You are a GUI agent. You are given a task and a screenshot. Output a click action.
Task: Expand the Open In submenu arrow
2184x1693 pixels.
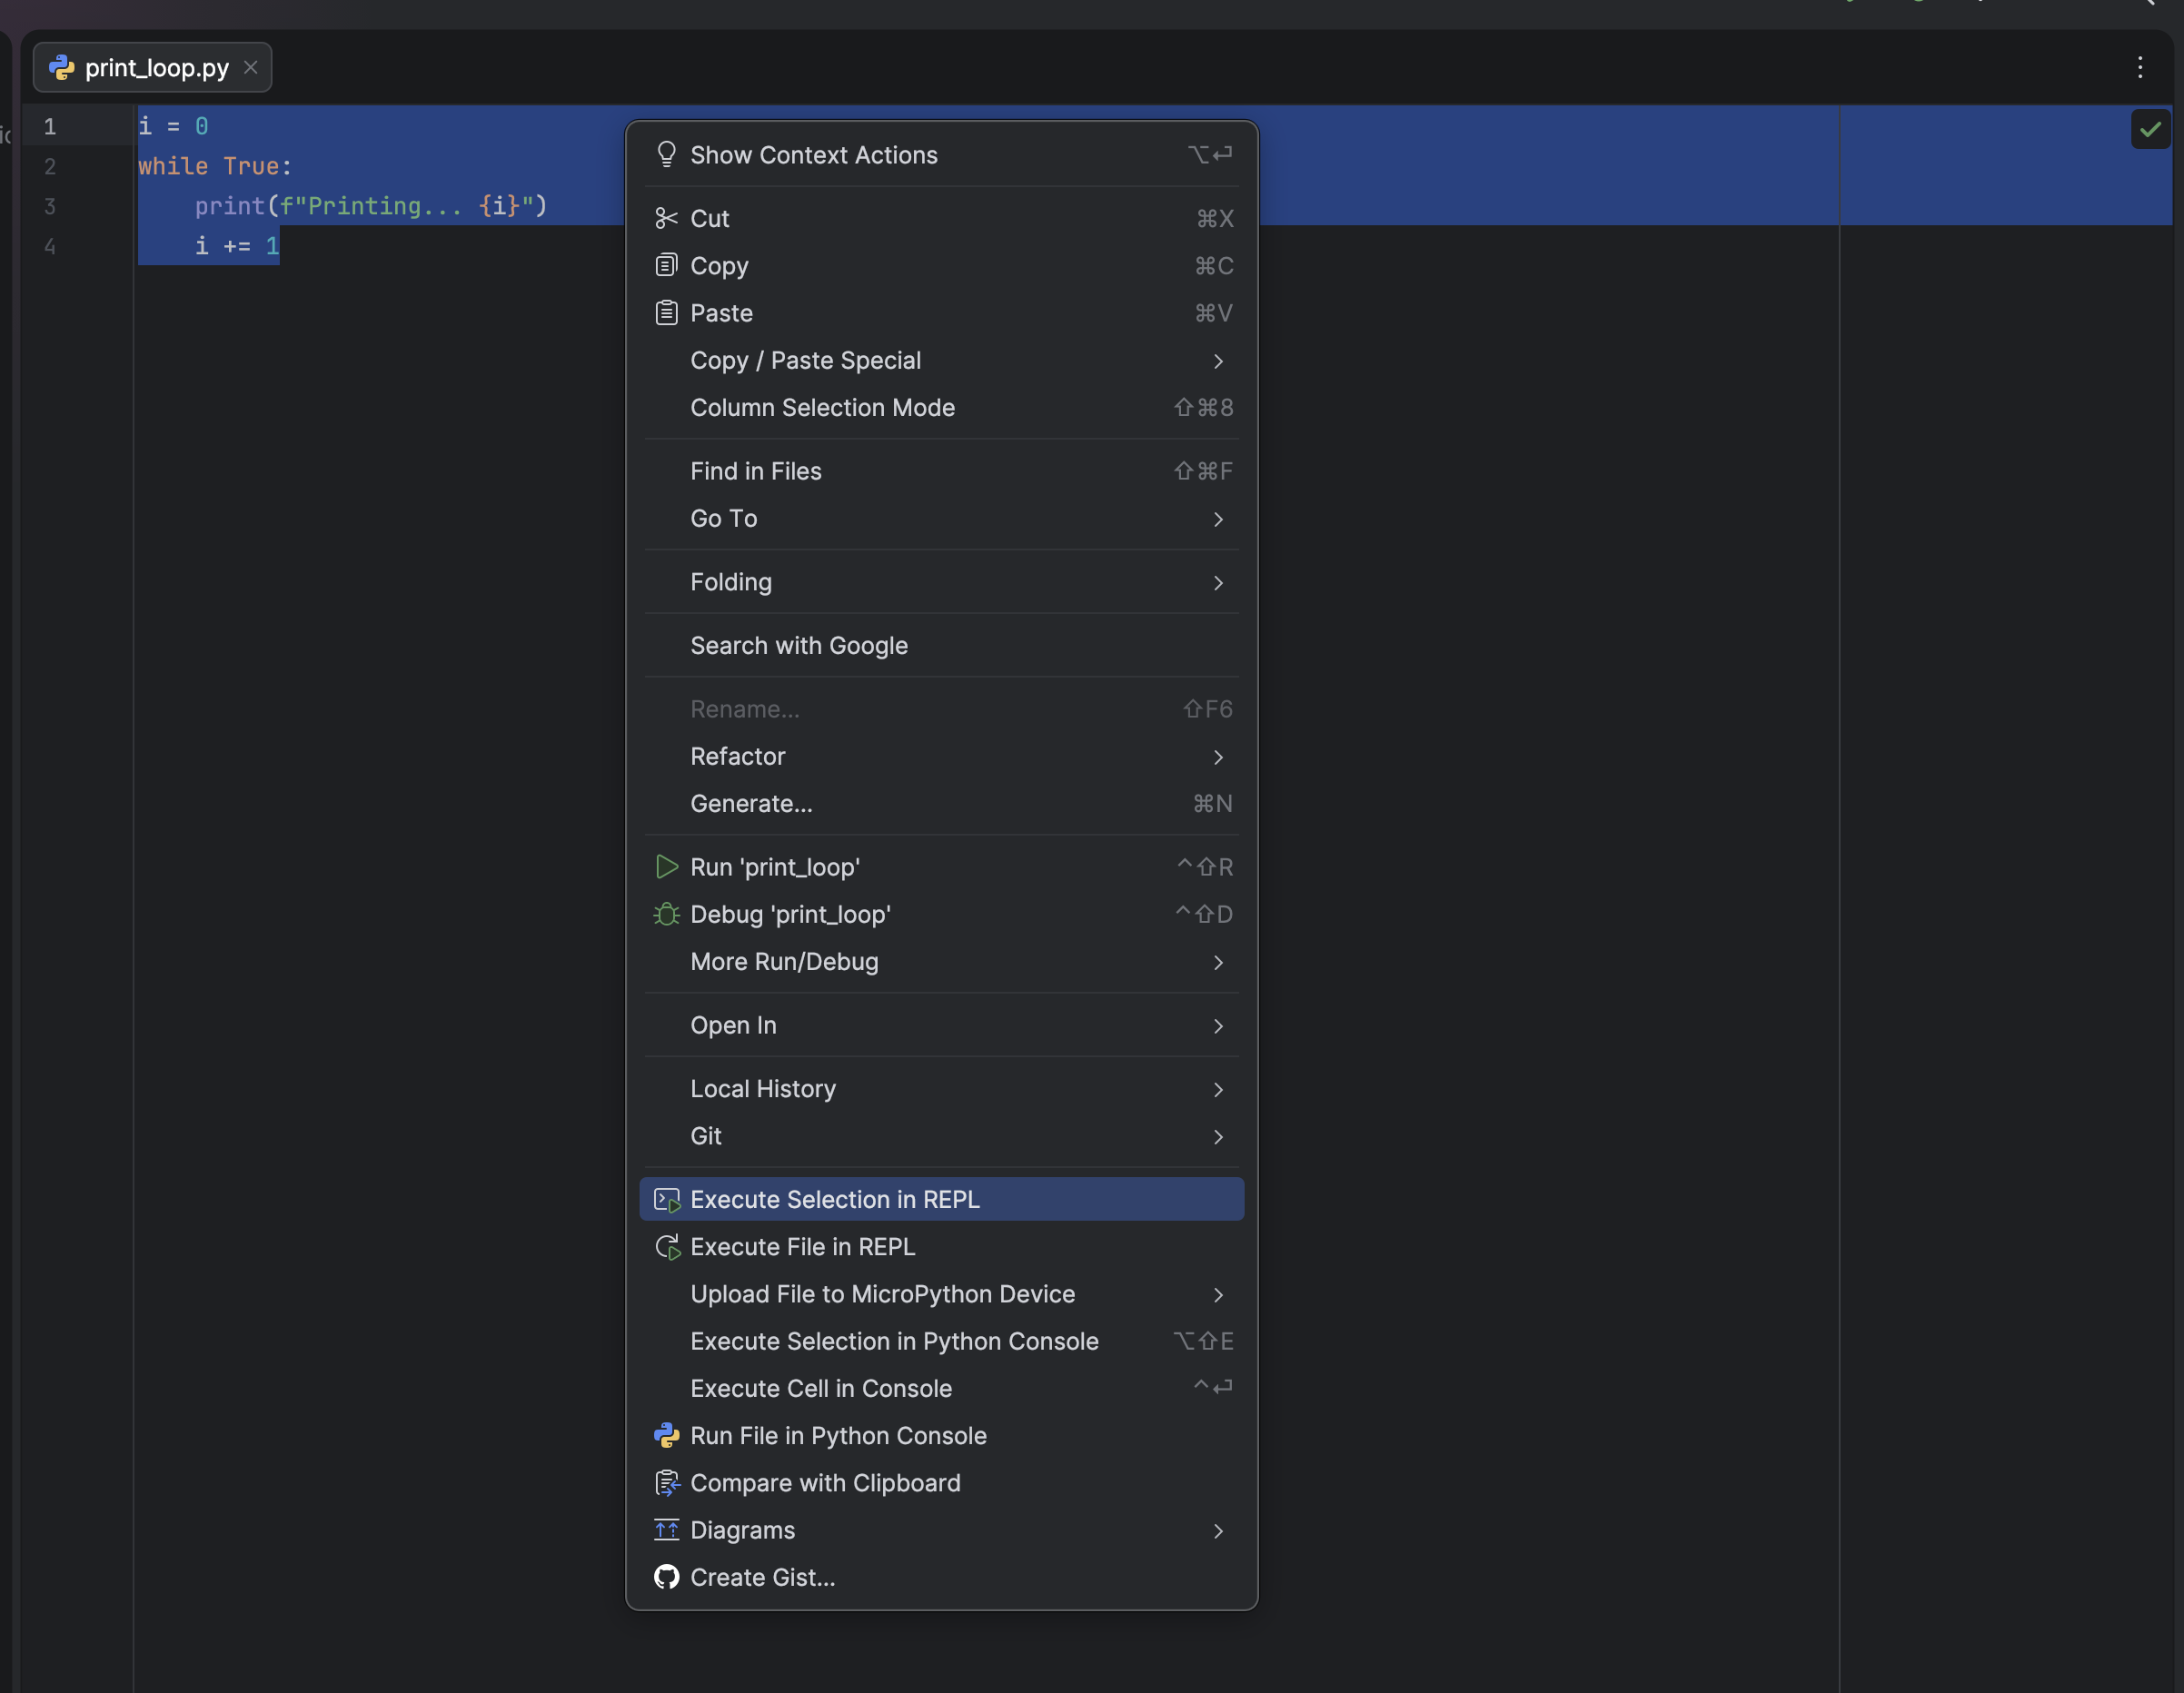pos(1218,1026)
